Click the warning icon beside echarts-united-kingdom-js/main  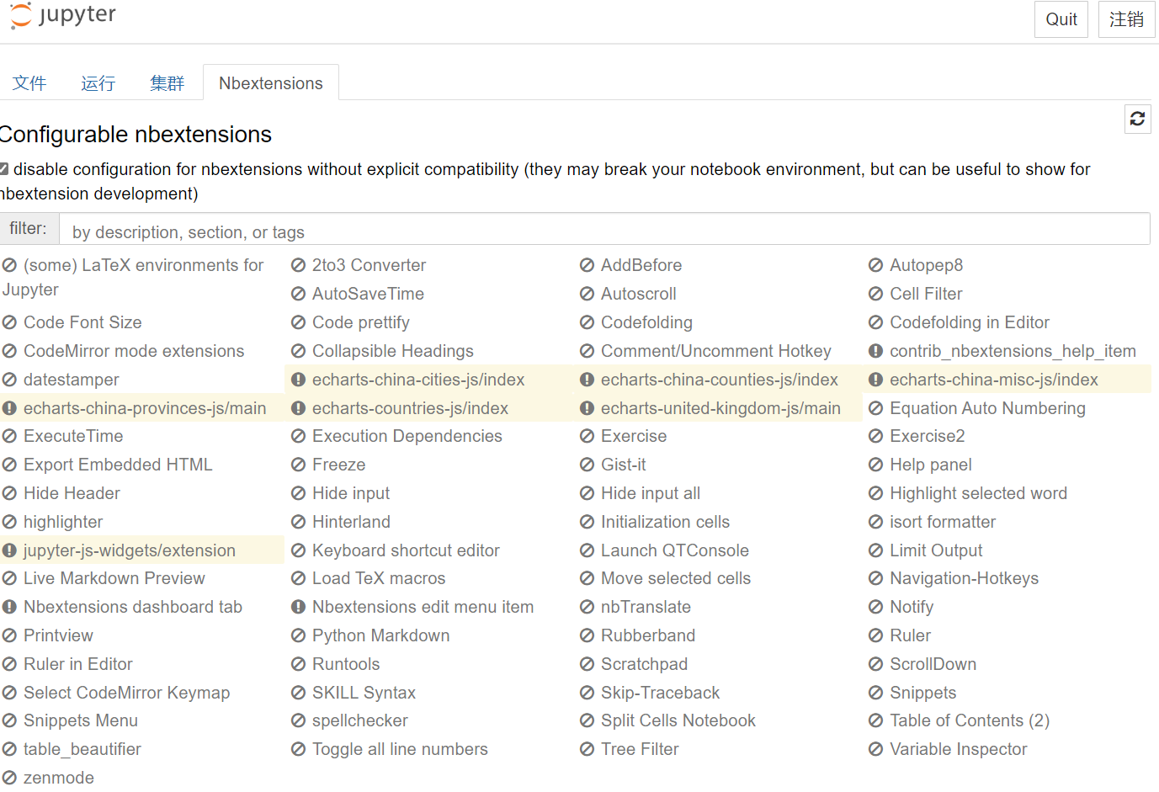(x=587, y=408)
